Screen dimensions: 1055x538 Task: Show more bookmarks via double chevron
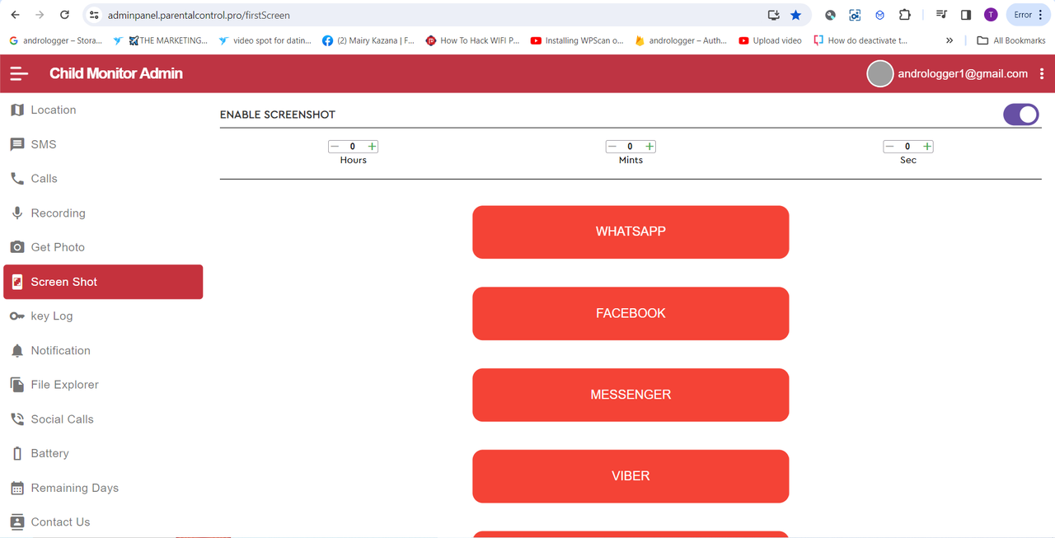949,40
